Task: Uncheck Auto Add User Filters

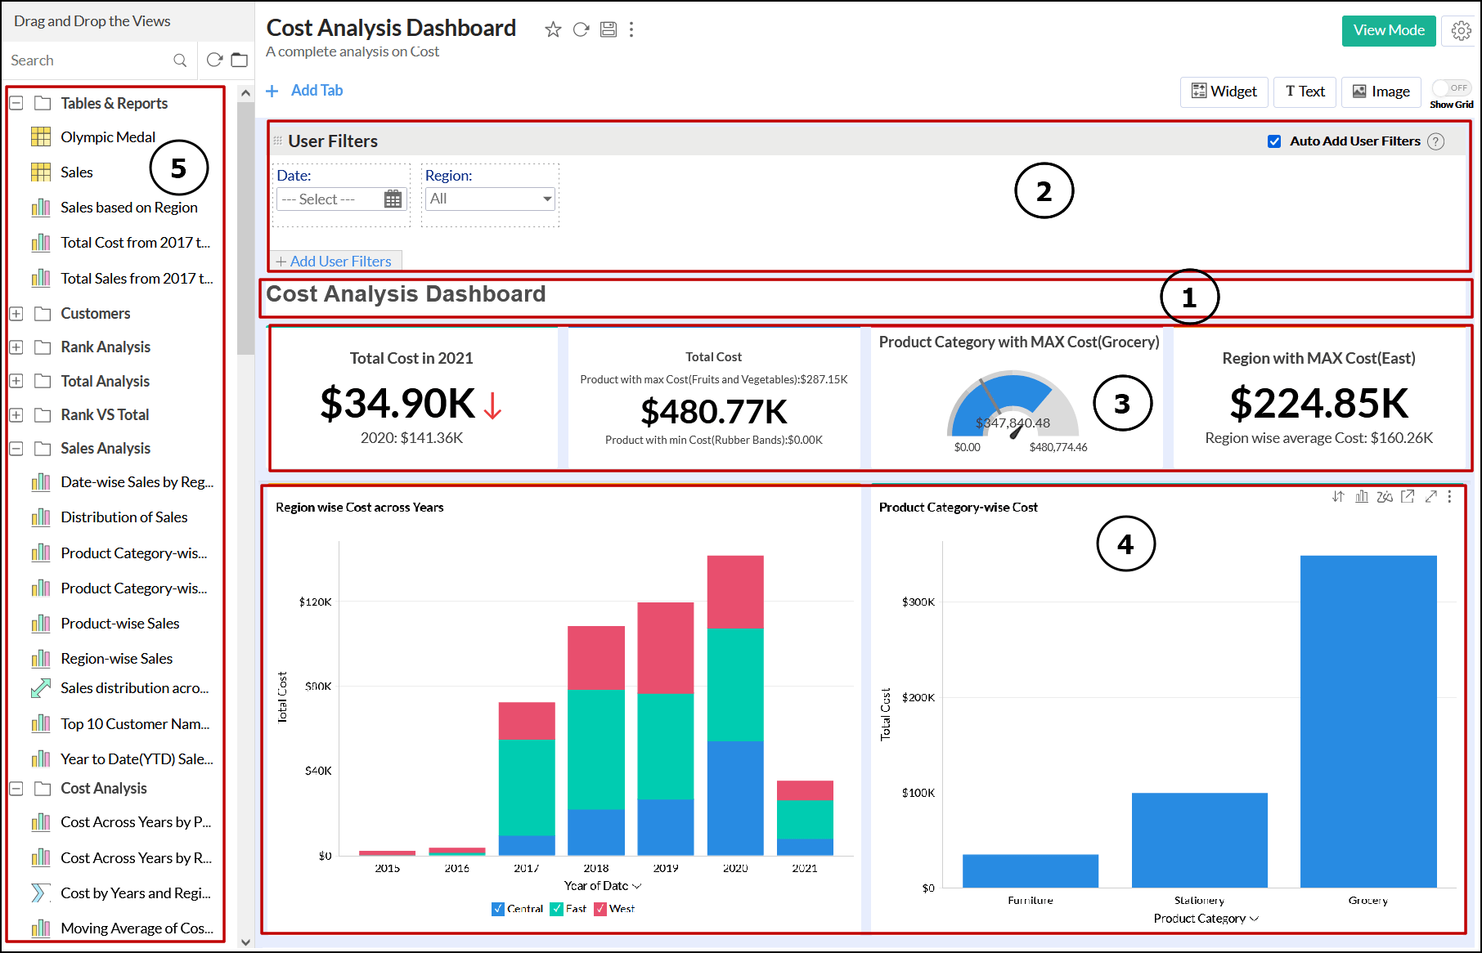Action: (x=1274, y=141)
